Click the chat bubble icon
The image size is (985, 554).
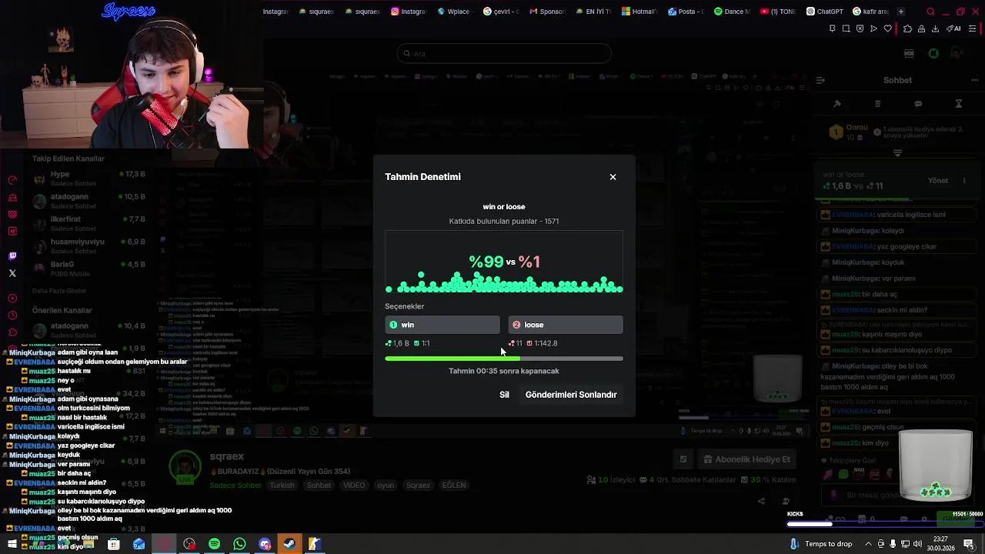[x=918, y=104]
